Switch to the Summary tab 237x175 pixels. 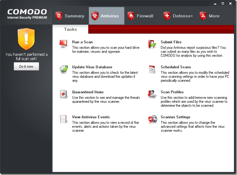click(71, 16)
